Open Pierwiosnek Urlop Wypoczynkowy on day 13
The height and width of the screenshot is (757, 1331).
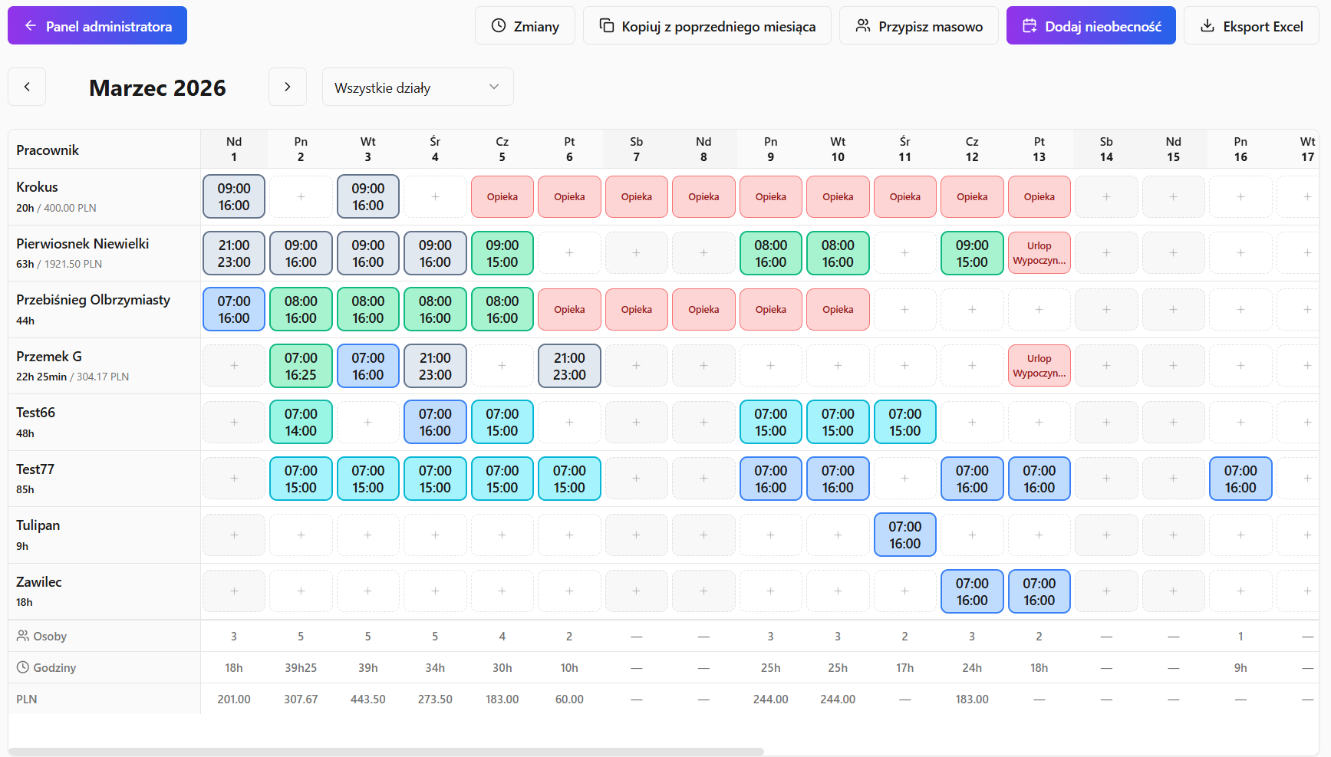1039,253
